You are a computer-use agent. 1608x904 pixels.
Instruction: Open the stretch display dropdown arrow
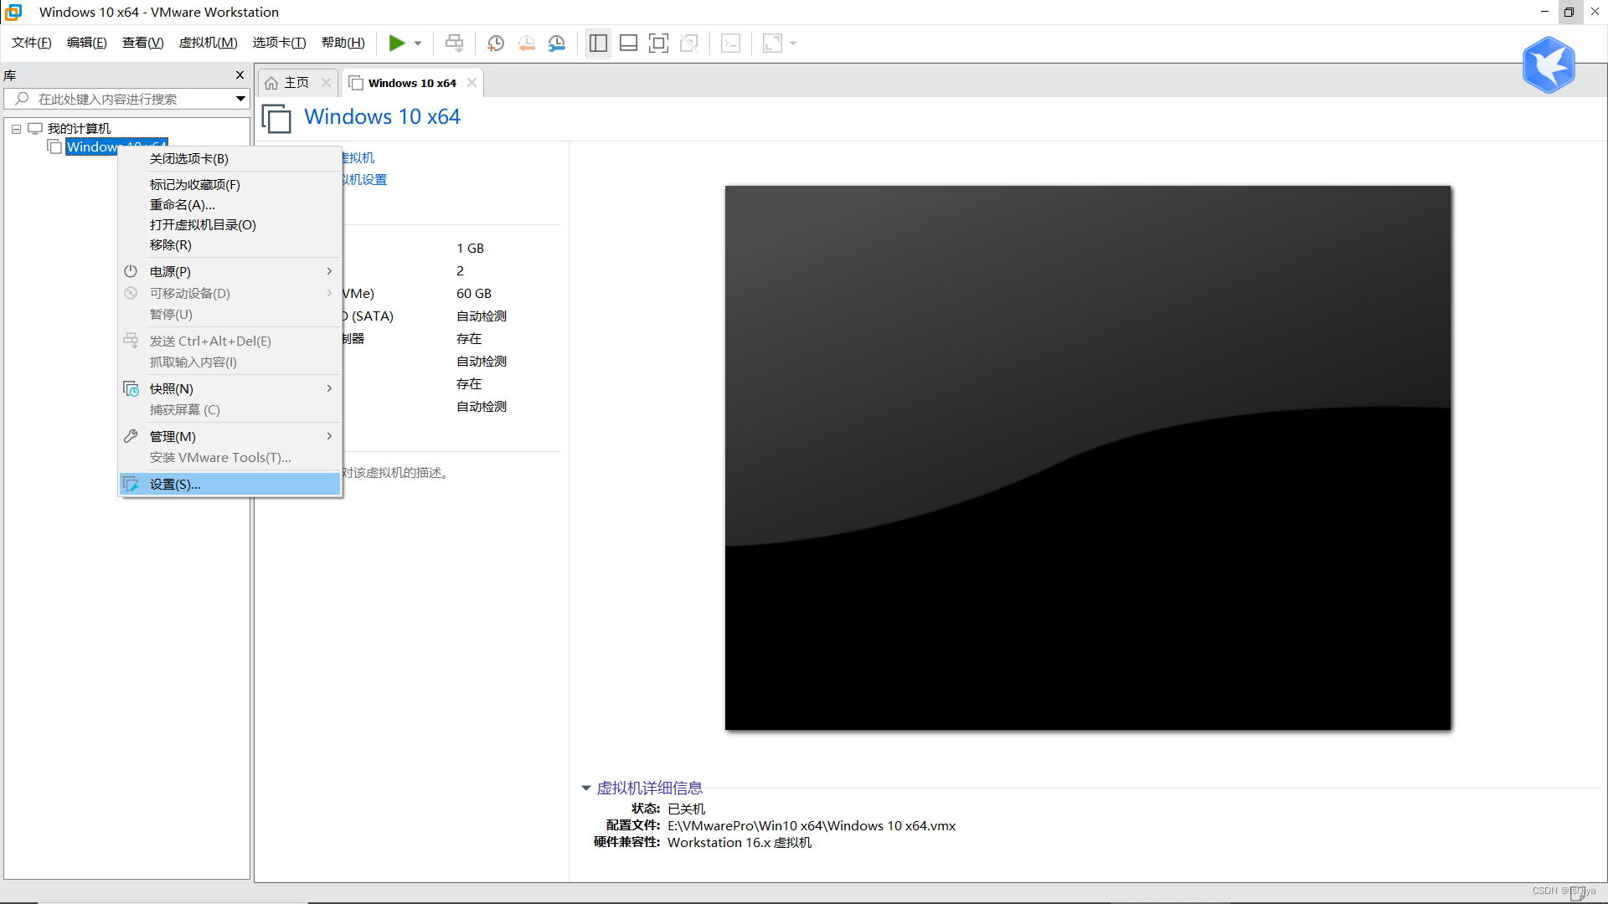(793, 44)
